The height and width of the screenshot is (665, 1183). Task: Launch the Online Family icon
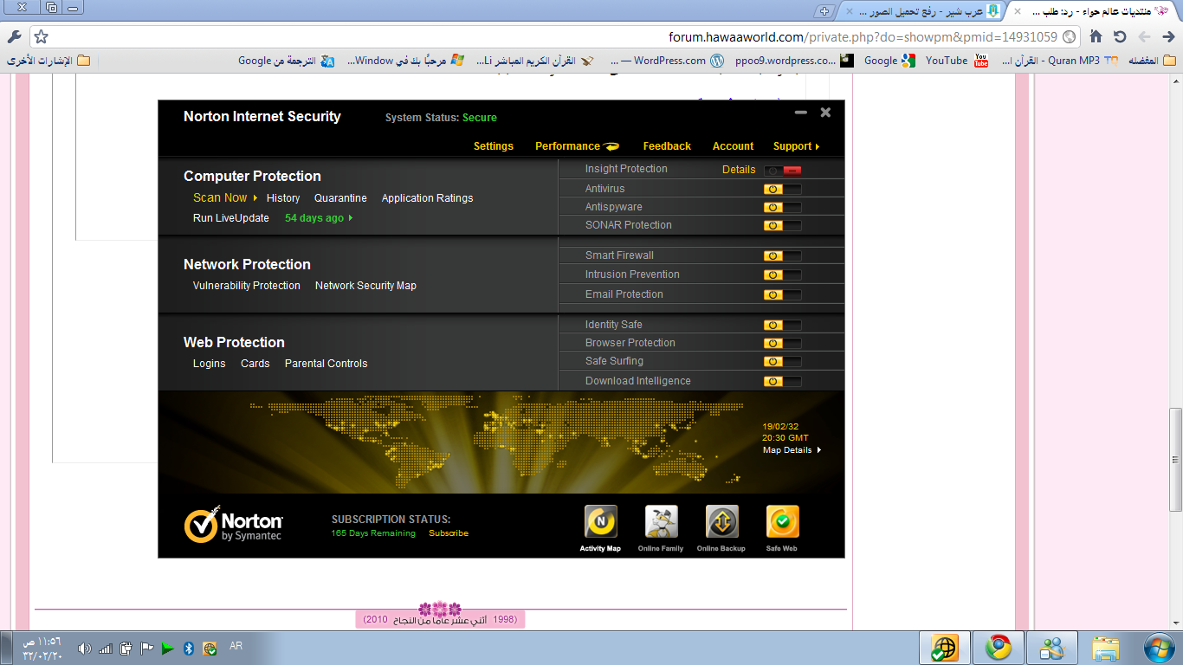point(661,522)
